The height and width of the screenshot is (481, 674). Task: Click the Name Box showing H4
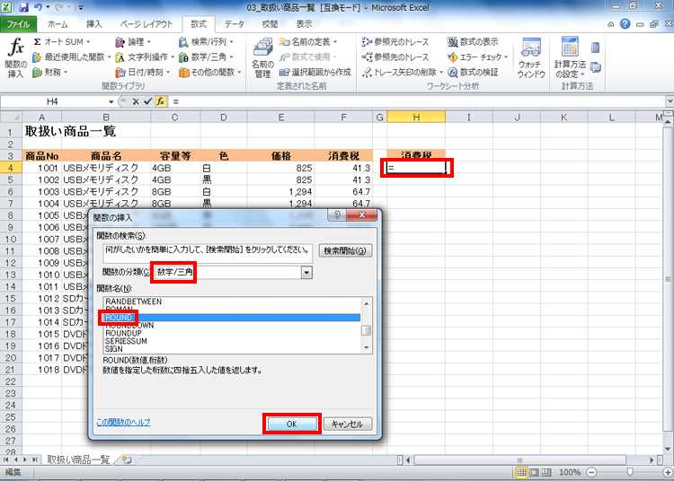[x=52, y=101]
